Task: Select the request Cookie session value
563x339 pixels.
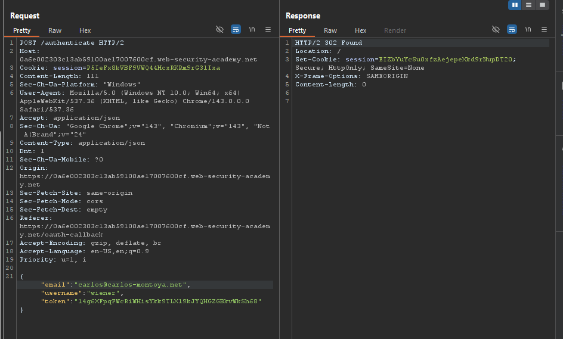Action: (153, 68)
